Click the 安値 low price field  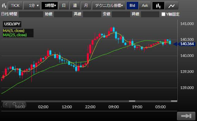point(121,14)
